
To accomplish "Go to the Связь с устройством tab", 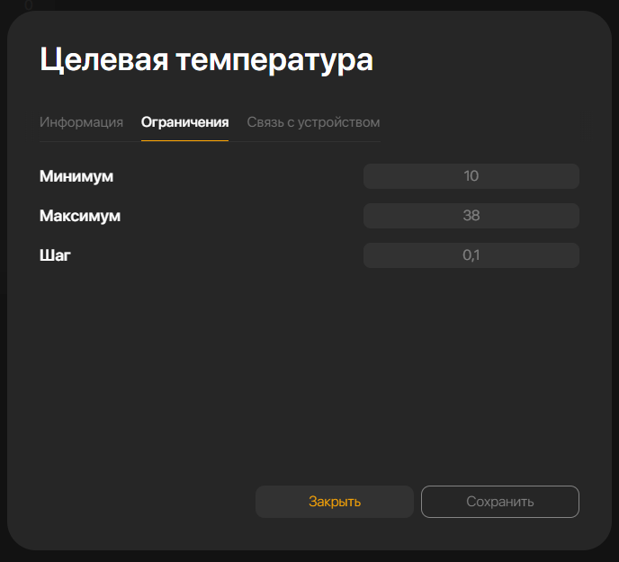I will (313, 122).
